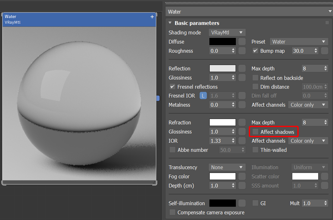Viewport: 333px width, 220px height.
Task: Click the map slot button beside Fog color
Action: coord(242,176)
